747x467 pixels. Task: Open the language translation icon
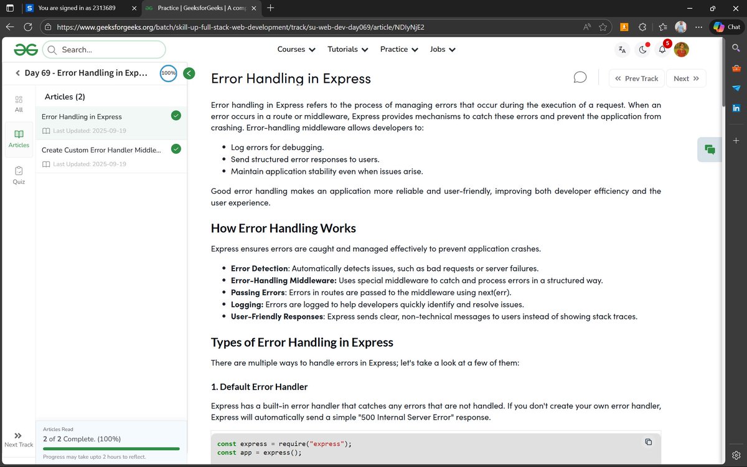(622, 49)
